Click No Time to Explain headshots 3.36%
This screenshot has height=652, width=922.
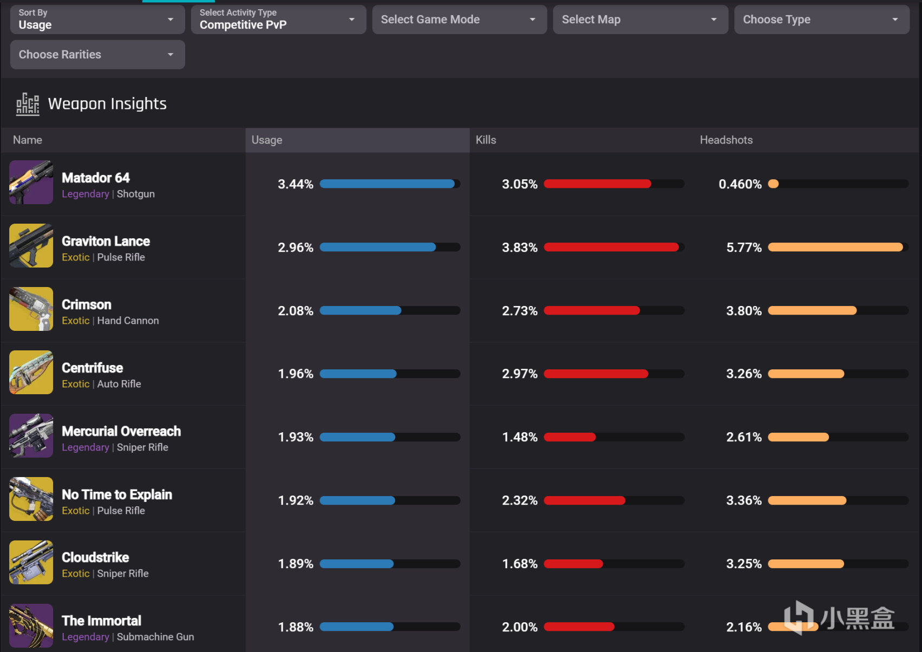click(x=744, y=500)
